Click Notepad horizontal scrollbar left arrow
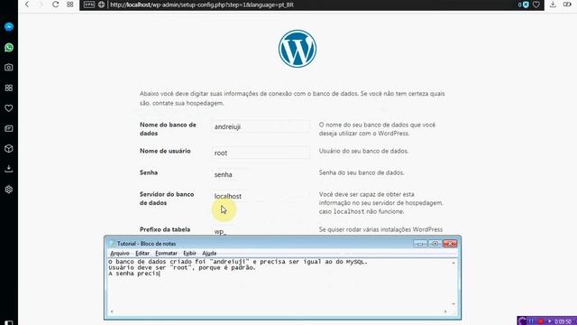Viewport: 577px width, 325px height. tap(112, 311)
